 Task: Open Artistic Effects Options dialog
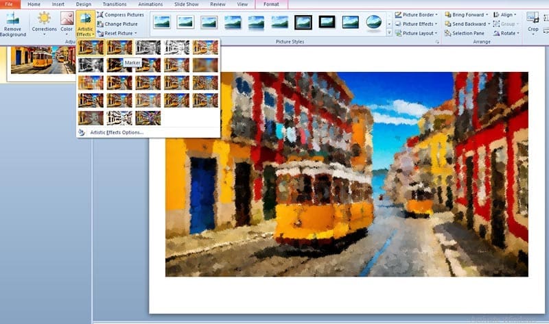(115, 132)
